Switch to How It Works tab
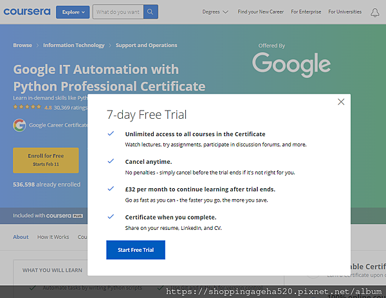Image resolution: width=386 pixels, height=298 pixels. (53, 237)
